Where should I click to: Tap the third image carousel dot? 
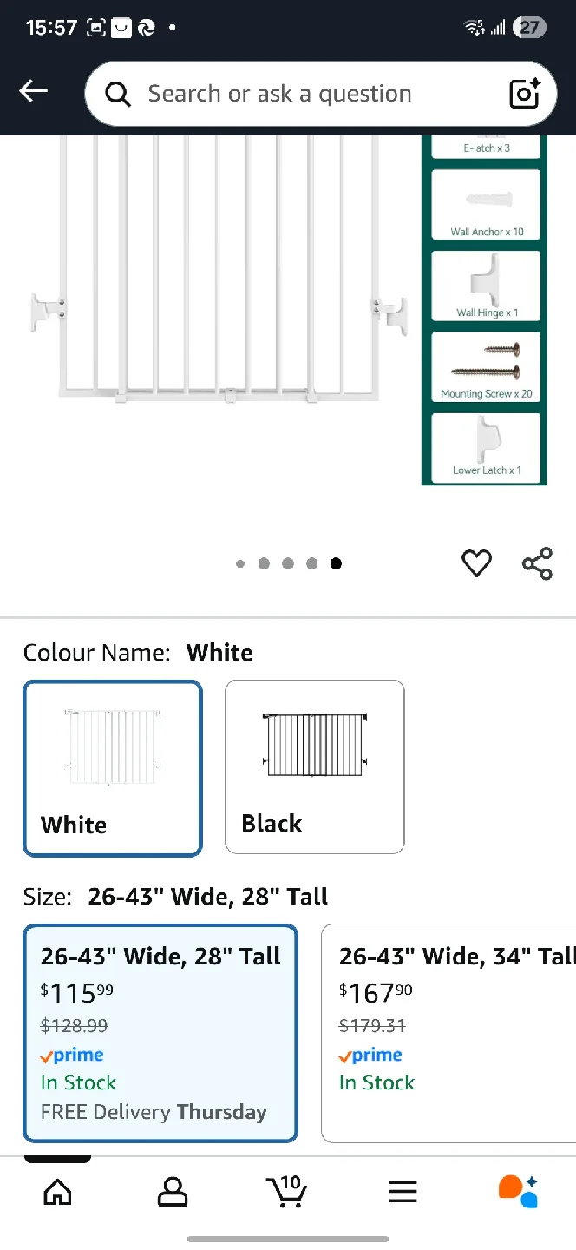click(x=288, y=562)
